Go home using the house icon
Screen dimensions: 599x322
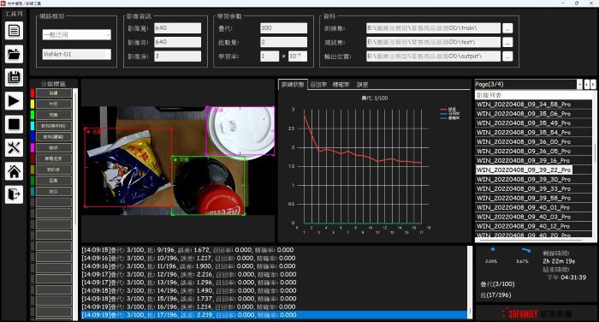tap(14, 171)
